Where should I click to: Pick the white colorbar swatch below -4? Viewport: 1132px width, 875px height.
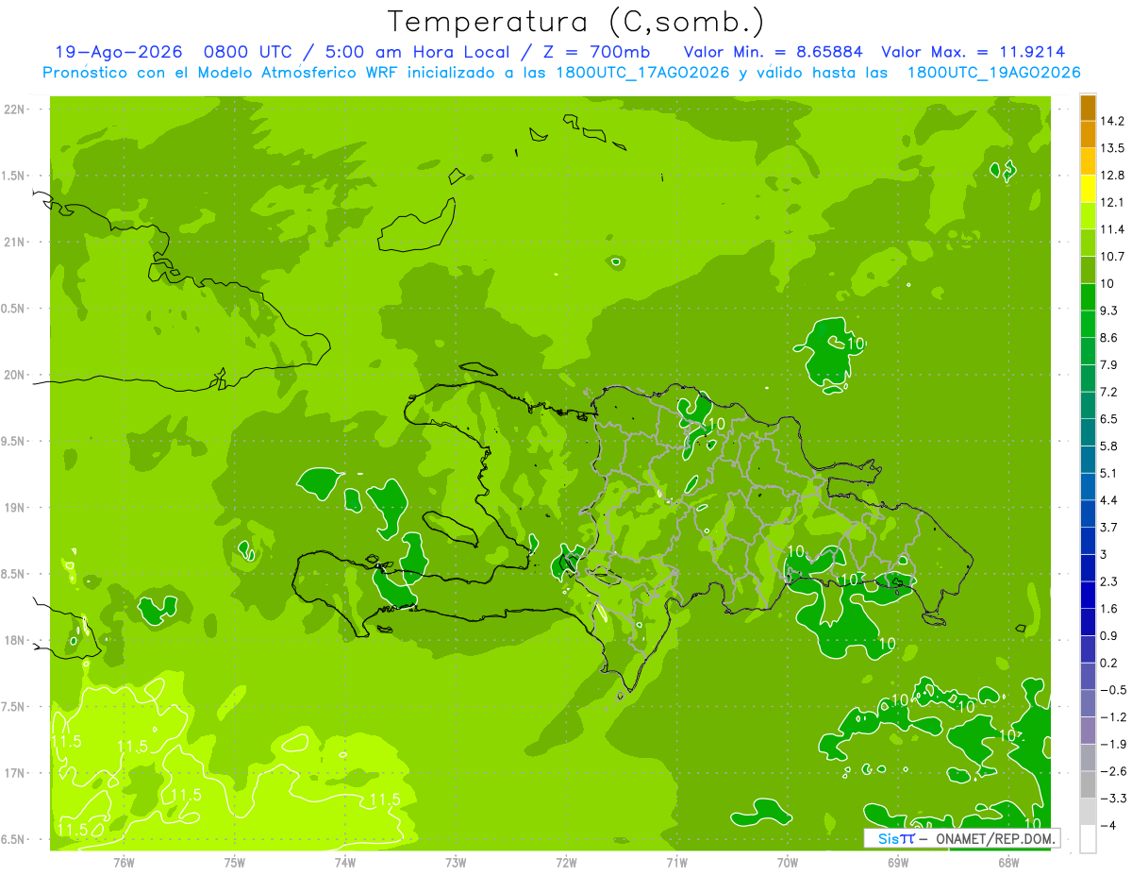(x=1088, y=839)
